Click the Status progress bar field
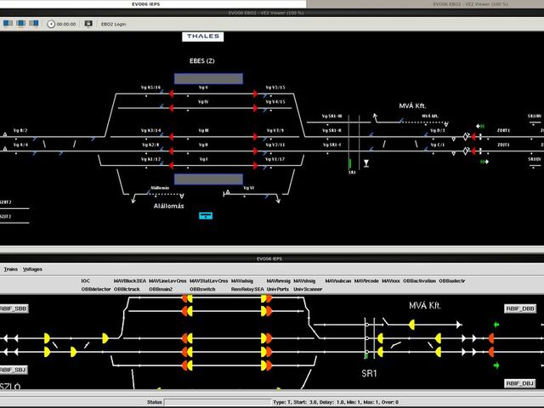The image size is (544, 408). click(215, 400)
